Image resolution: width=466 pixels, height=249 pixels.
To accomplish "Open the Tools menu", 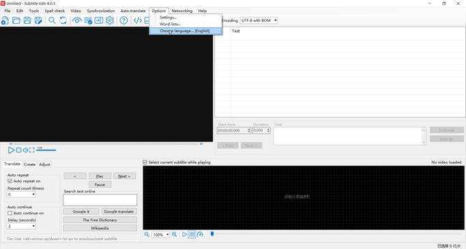I will [34, 11].
